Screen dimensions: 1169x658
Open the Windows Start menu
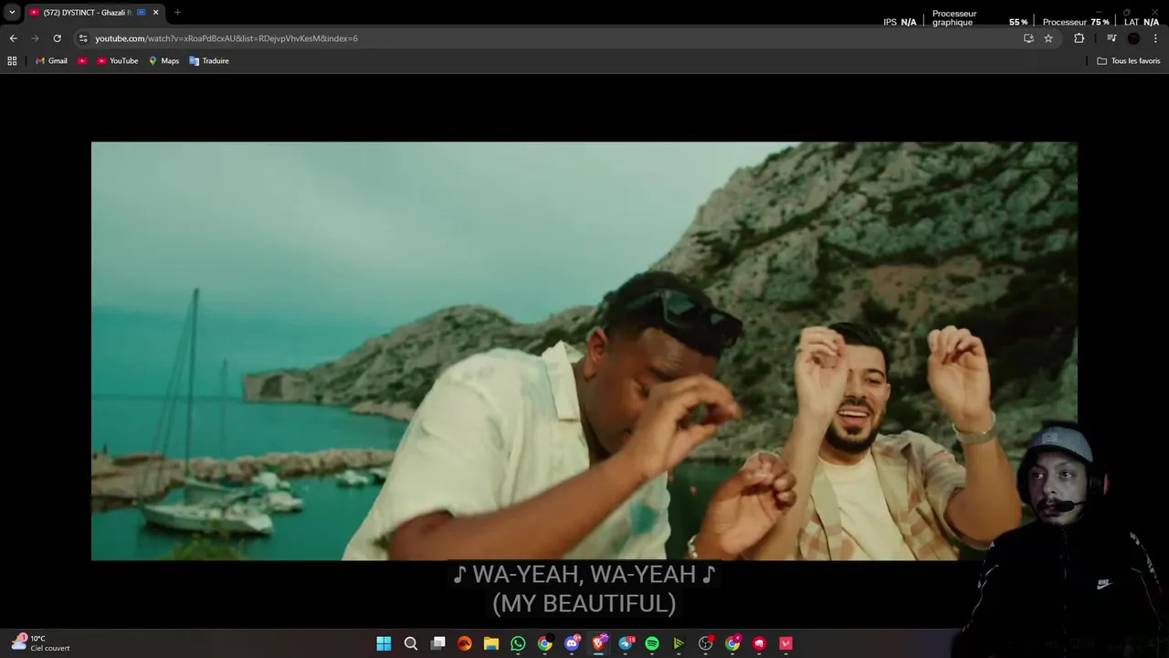384,643
